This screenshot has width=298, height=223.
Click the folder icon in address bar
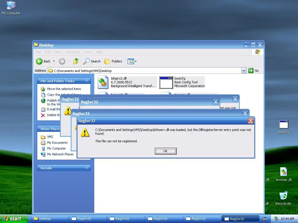[50, 71]
